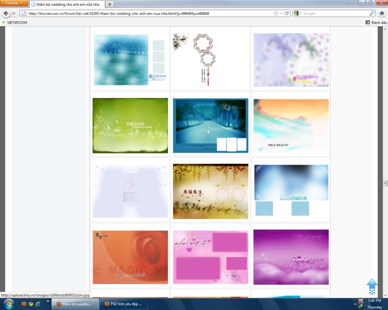Open the blue sky two-squares thumbnail
This screenshot has width=388, height=310.
coord(291,190)
